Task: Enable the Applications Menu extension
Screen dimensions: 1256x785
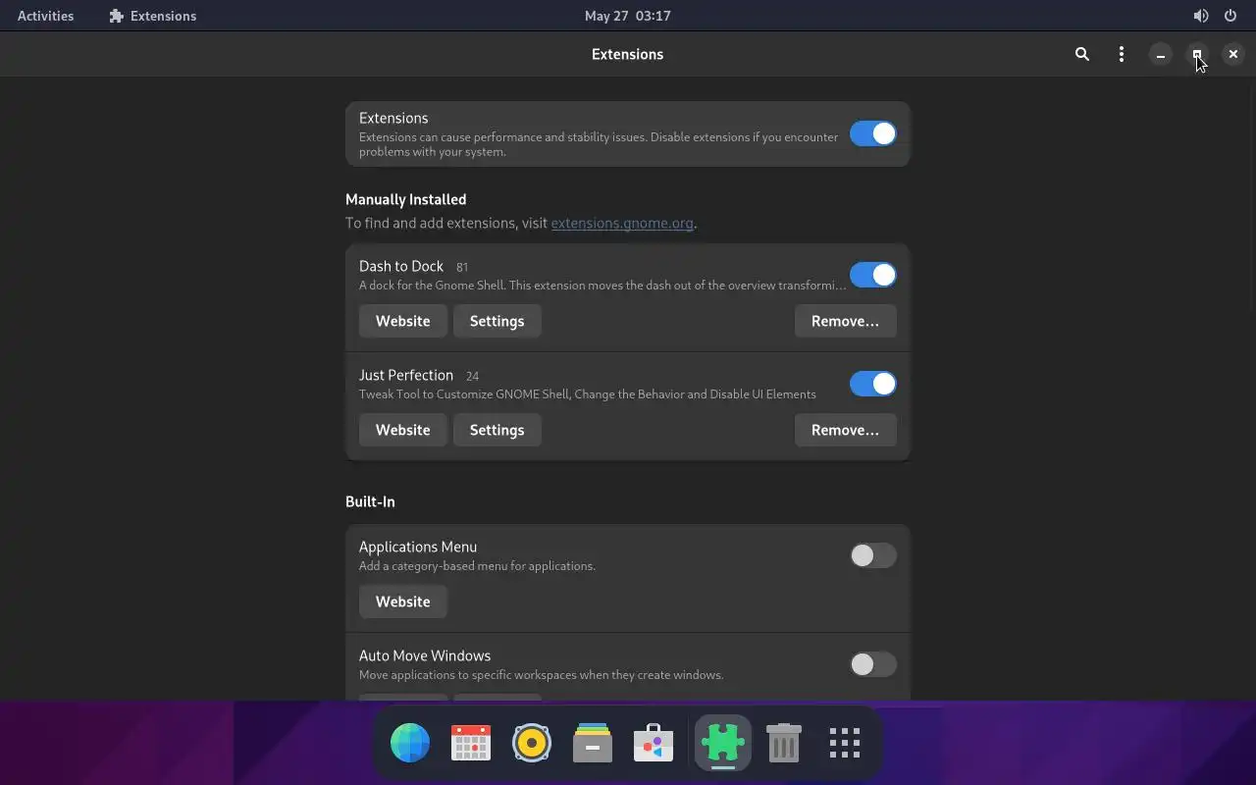Action: pos(872,555)
